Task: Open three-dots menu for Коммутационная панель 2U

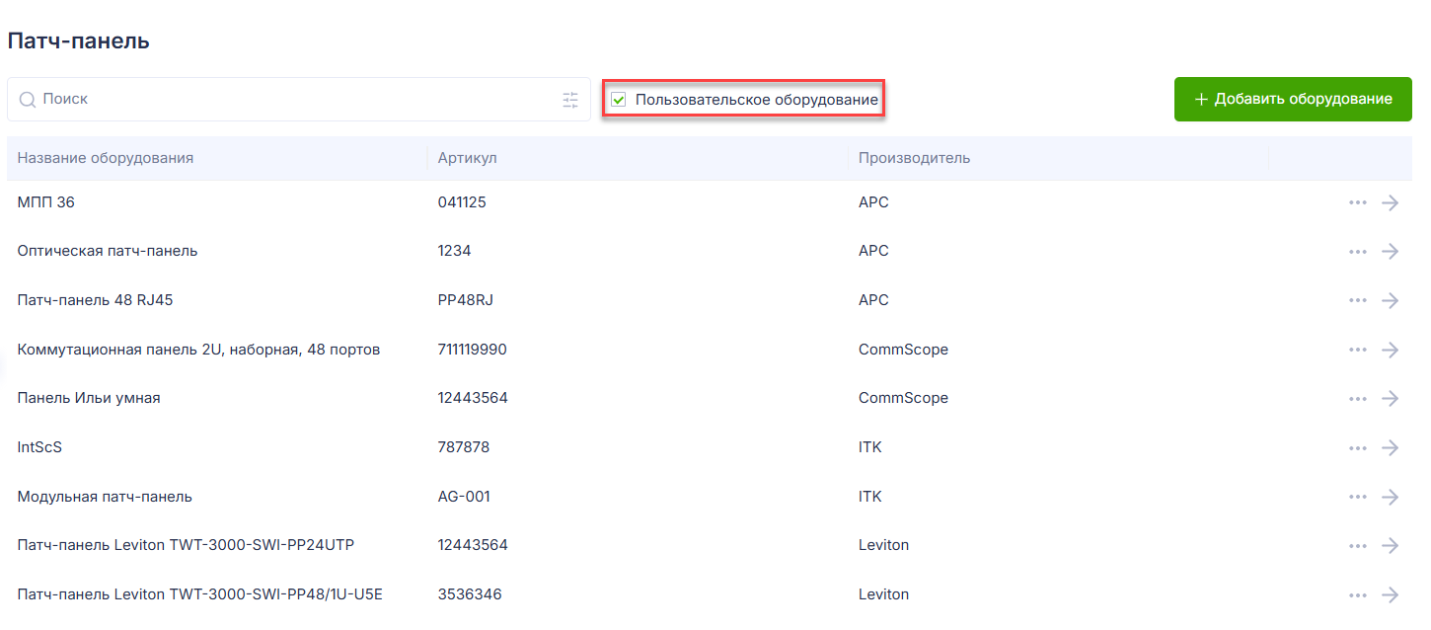Action: coord(1358,350)
